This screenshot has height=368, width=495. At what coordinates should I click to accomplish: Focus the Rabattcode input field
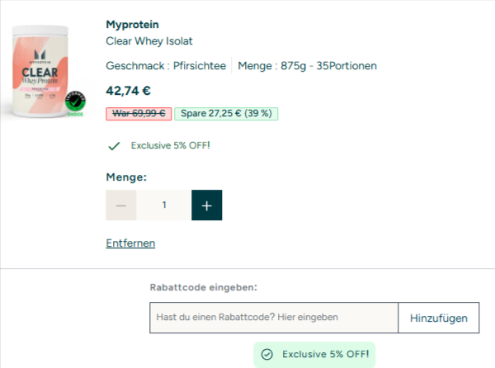274,317
